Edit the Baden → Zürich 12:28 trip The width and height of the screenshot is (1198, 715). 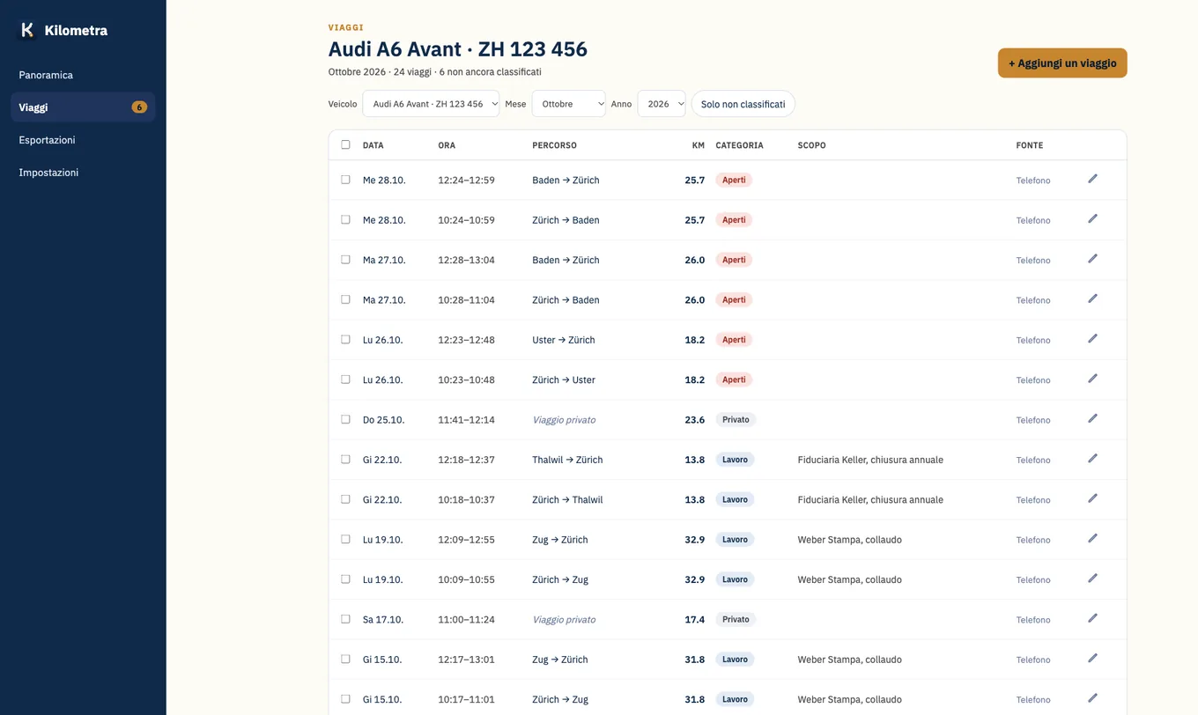[1092, 259]
